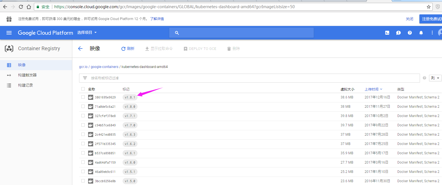Select 映像 in the left sidebar
The width and height of the screenshot is (442, 185).
(x=36, y=65)
